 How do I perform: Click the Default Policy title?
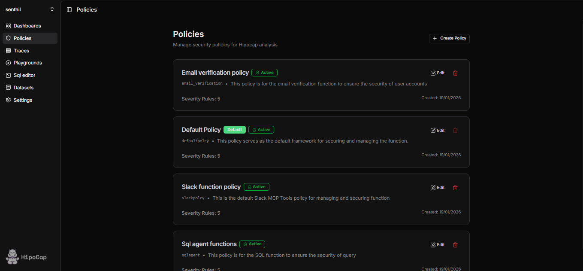[x=201, y=130]
